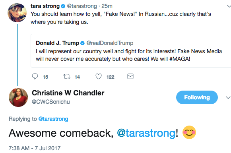Expand tara strong's tweet options chevron
This screenshot has width=231, height=153.
coord(229,6)
